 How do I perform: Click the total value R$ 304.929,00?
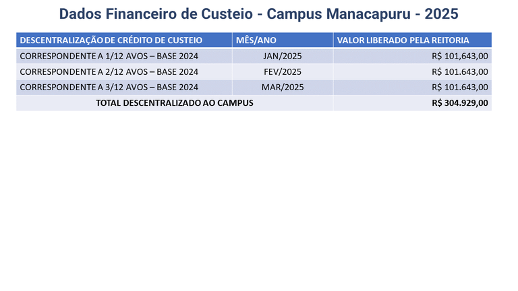(460, 103)
